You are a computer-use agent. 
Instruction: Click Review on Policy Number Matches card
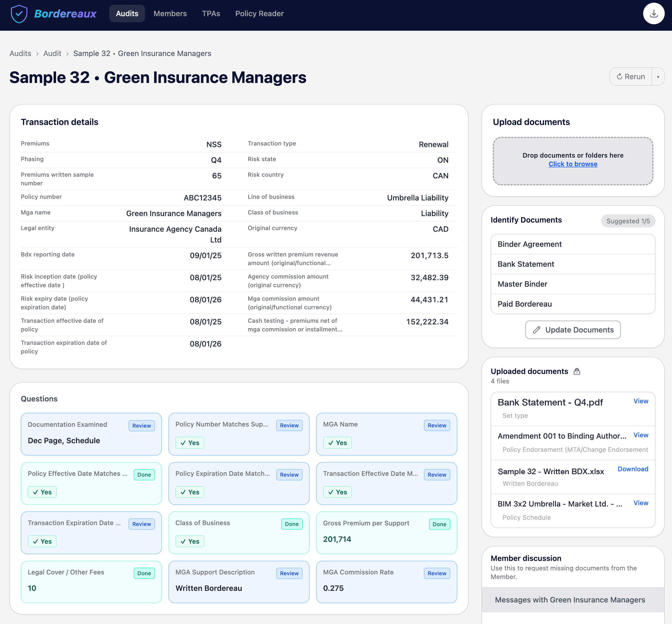[289, 425]
